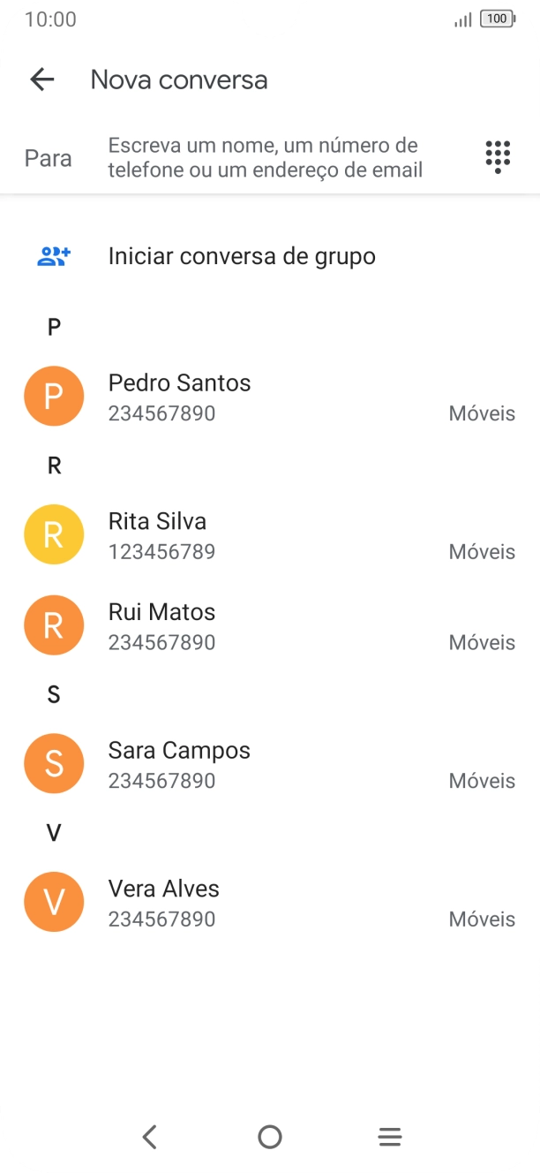
Task: Click Rita Silva's yellow avatar
Action: point(54,534)
